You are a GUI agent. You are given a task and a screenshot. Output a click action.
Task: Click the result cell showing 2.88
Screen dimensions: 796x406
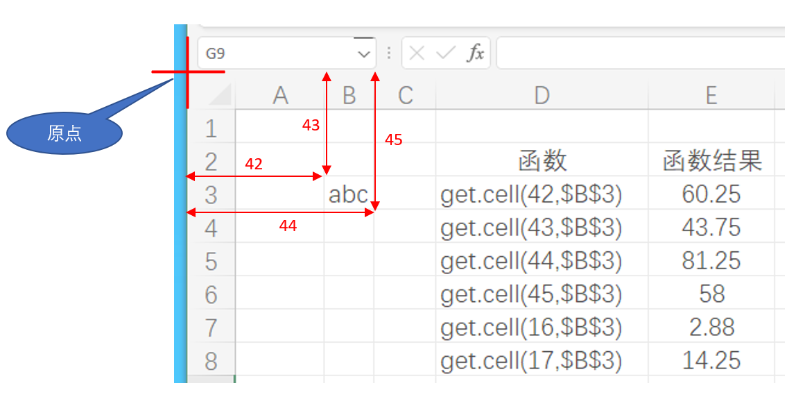tap(711, 327)
